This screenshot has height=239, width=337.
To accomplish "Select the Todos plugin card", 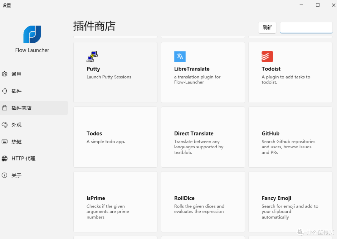I will coord(115,137).
